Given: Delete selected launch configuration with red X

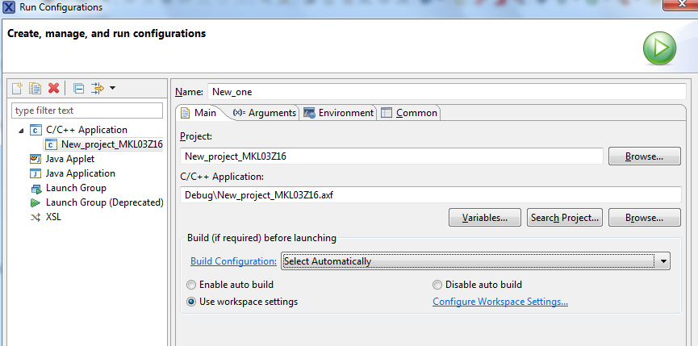Looking at the screenshot, I should click(53, 88).
